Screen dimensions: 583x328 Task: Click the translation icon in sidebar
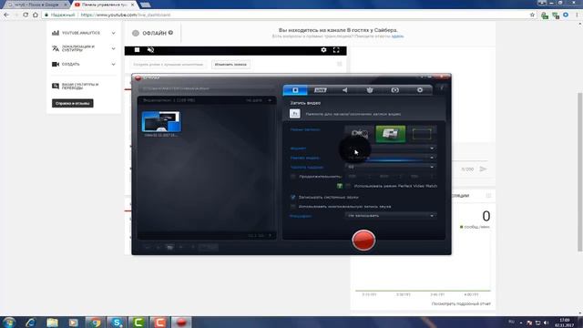(x=56, y=48)
